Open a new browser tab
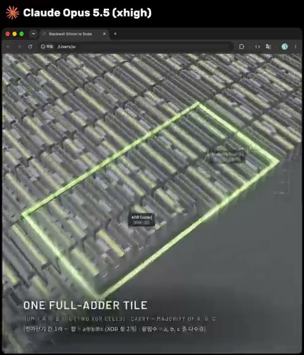304x355 pixels. pos(115,34)
